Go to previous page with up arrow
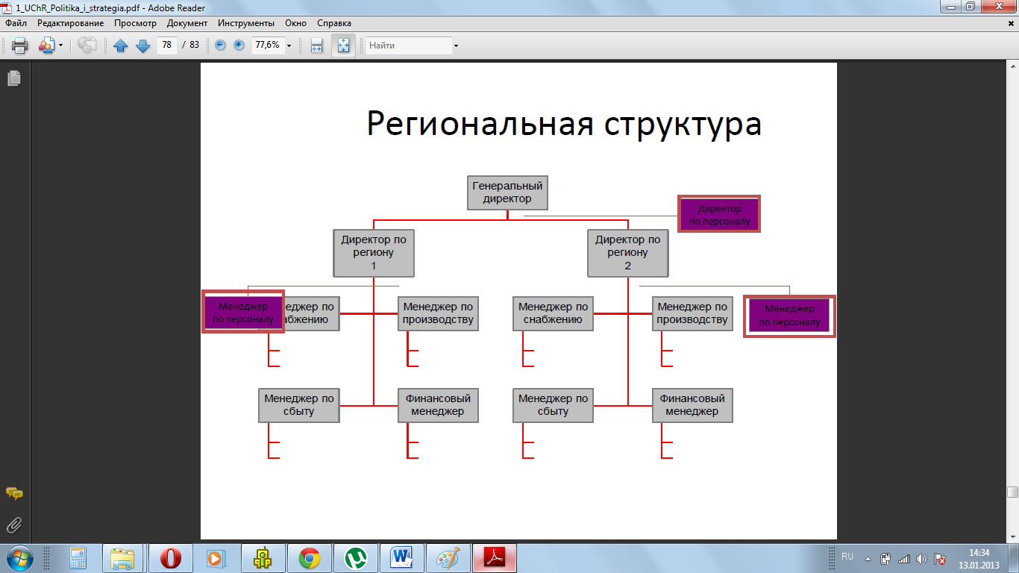Image resolution: width=1019 pixels, height=573 pixels. tap(121, 46)
